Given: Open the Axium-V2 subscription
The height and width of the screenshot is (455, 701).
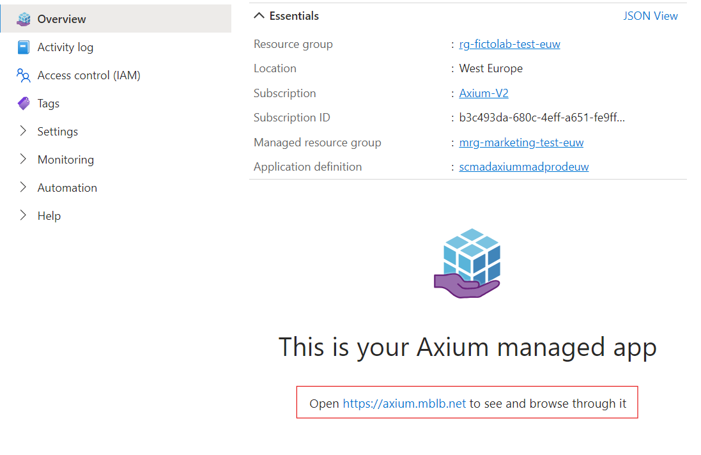Looking at the screenshot, I should 482,93.
